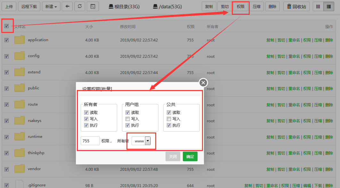Open the config folder icon
The height and width of the screenshot is (188, 340).
click(x=20, y=56)
